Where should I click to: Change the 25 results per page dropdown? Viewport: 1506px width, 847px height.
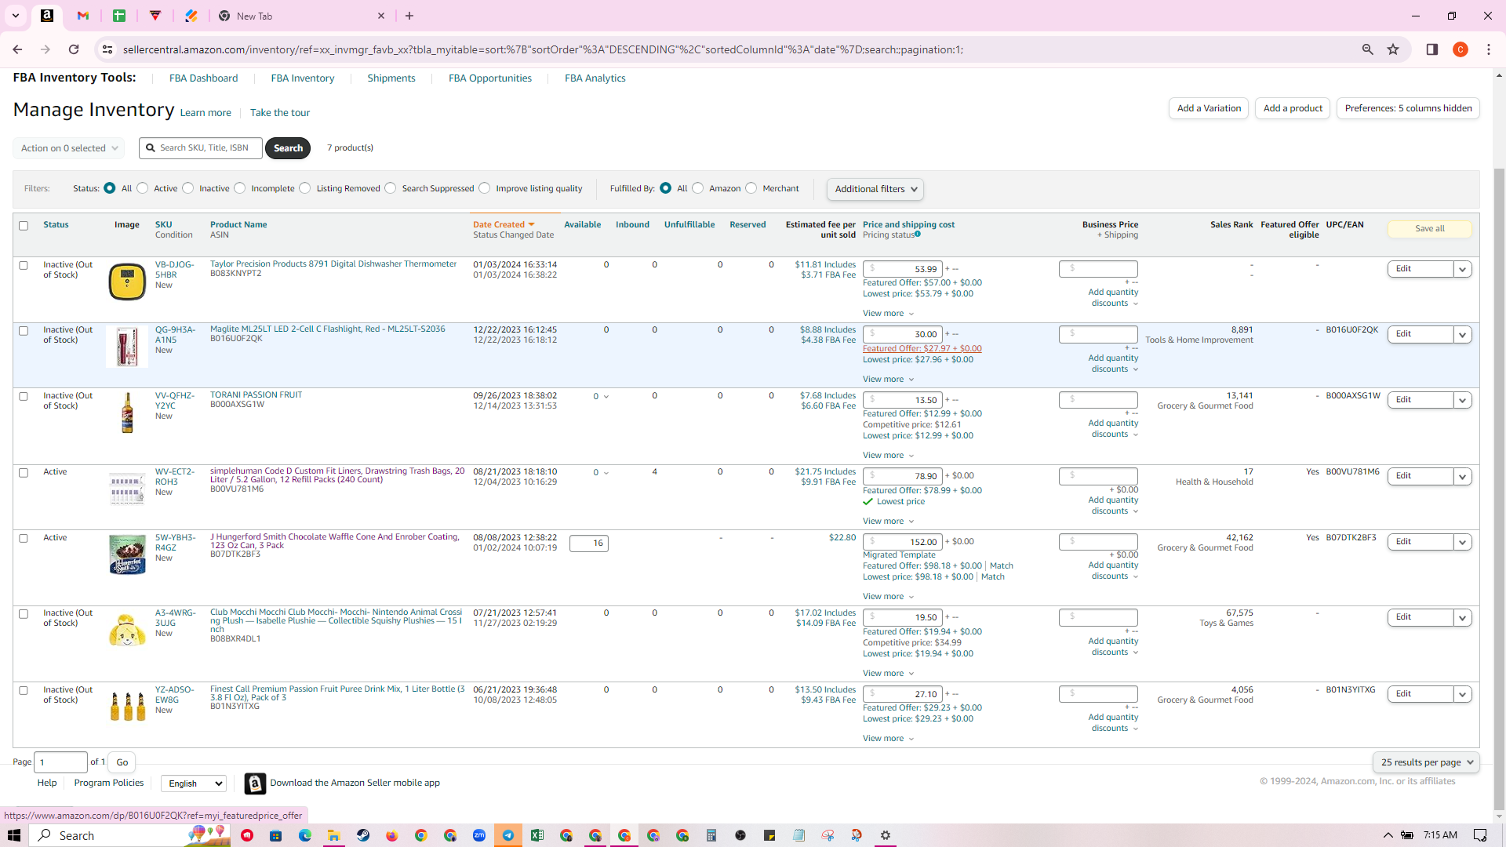(x=1427, y=762)
